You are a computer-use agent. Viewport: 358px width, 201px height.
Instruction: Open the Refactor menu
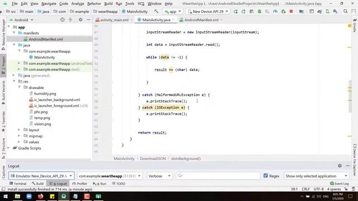[x=94, y=4]
